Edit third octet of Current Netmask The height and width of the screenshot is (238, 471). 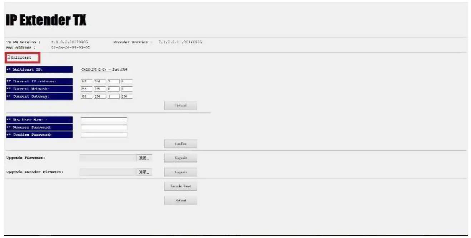tap(113, 89)
